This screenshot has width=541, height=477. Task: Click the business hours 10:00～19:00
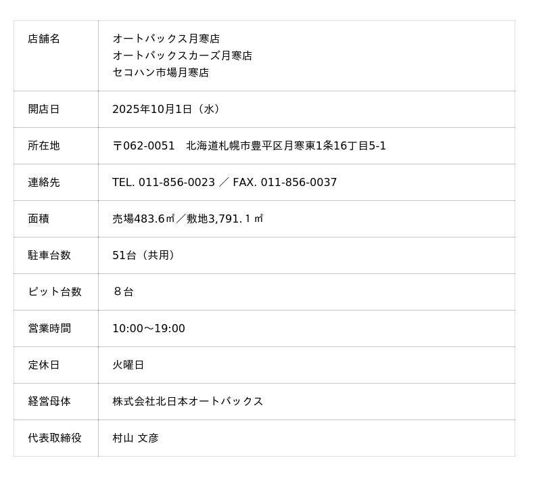[x=149, y=329]
